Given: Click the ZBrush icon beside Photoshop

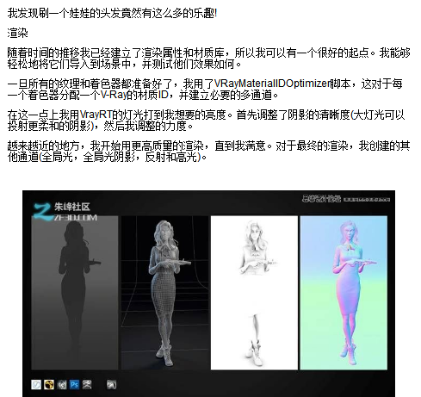Looking at the screenshot, I should (x=87, y=385).
